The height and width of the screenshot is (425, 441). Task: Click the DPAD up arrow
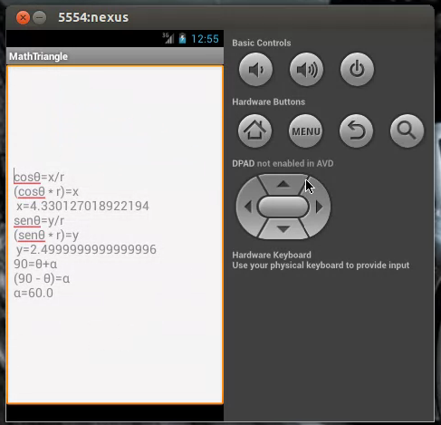click(283, 184)
